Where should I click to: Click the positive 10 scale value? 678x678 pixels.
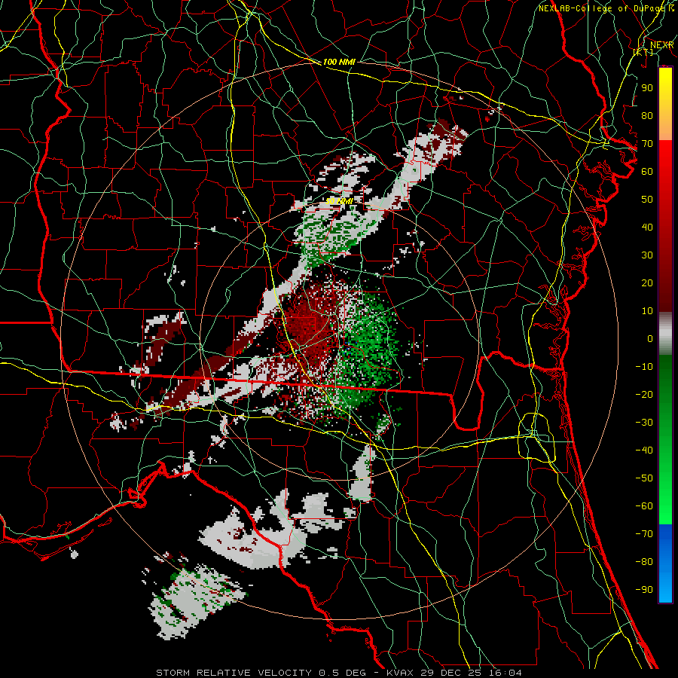(x=647, y=311)
